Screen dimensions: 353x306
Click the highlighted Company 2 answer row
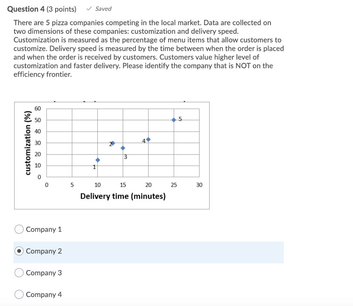[x=148, y=252]
